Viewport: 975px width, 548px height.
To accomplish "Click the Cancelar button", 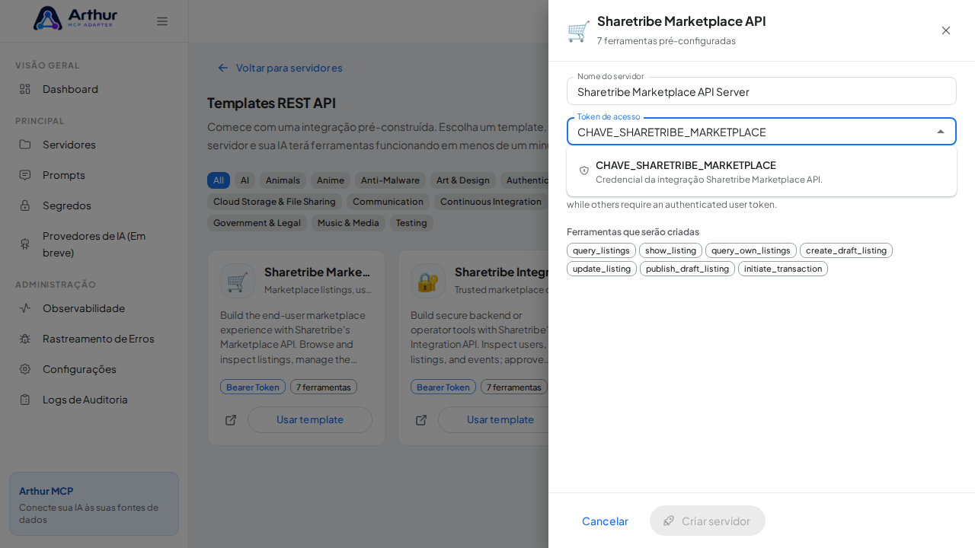I will click(x=605, y=521).
